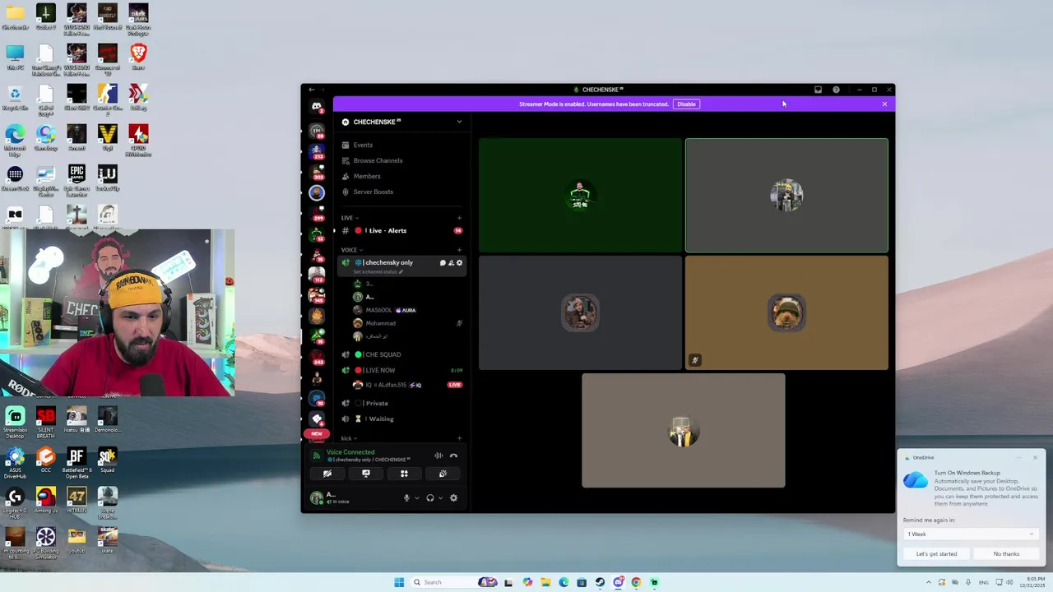The image size is (1053, 592).
Task: Open Windows Start menu
Action: tap(399, 582)
